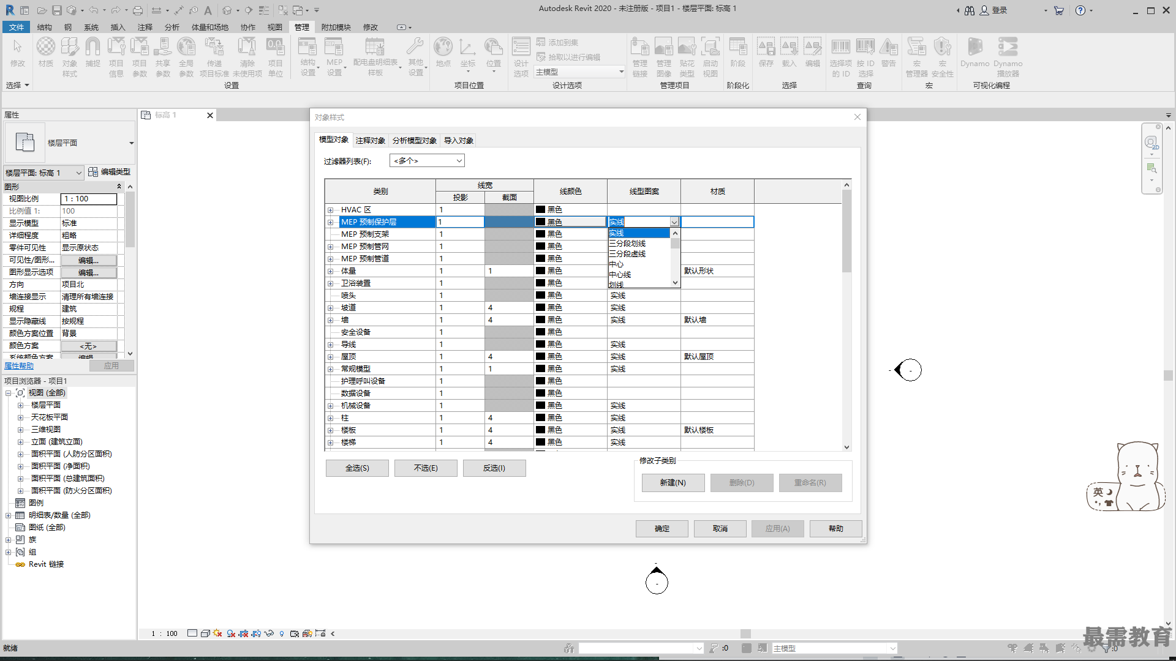Image resolution: width=1176 pixels, height=661 pixels.
Task: Open 全局参数 (Global Parameters)
Action: tap(186, 56)
